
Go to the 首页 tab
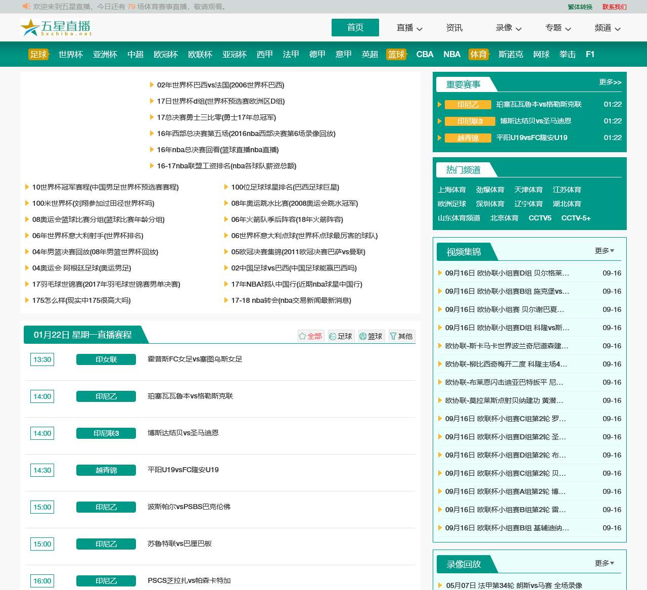pyautogui.click(x=355, y=27)
